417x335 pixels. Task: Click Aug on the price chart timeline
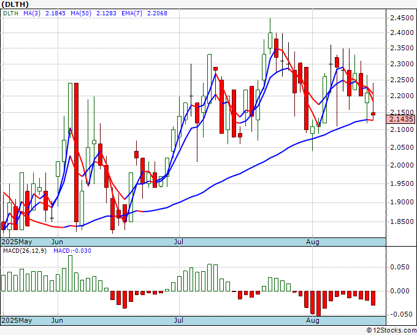click(x=313, y=242)
